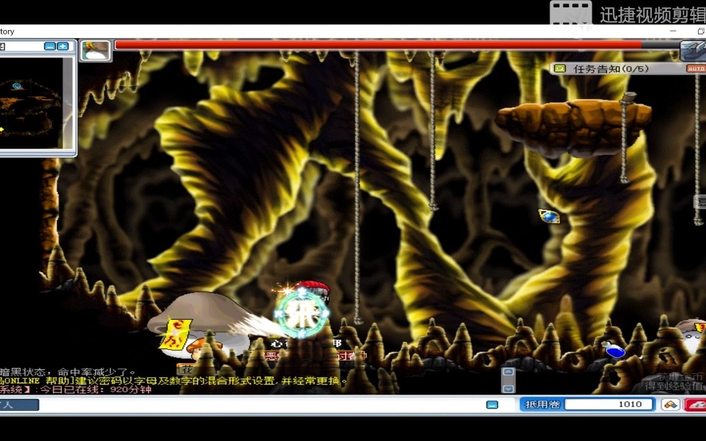
Task: Click the glowing cyan skill effect circle
Action: point(302,312)
